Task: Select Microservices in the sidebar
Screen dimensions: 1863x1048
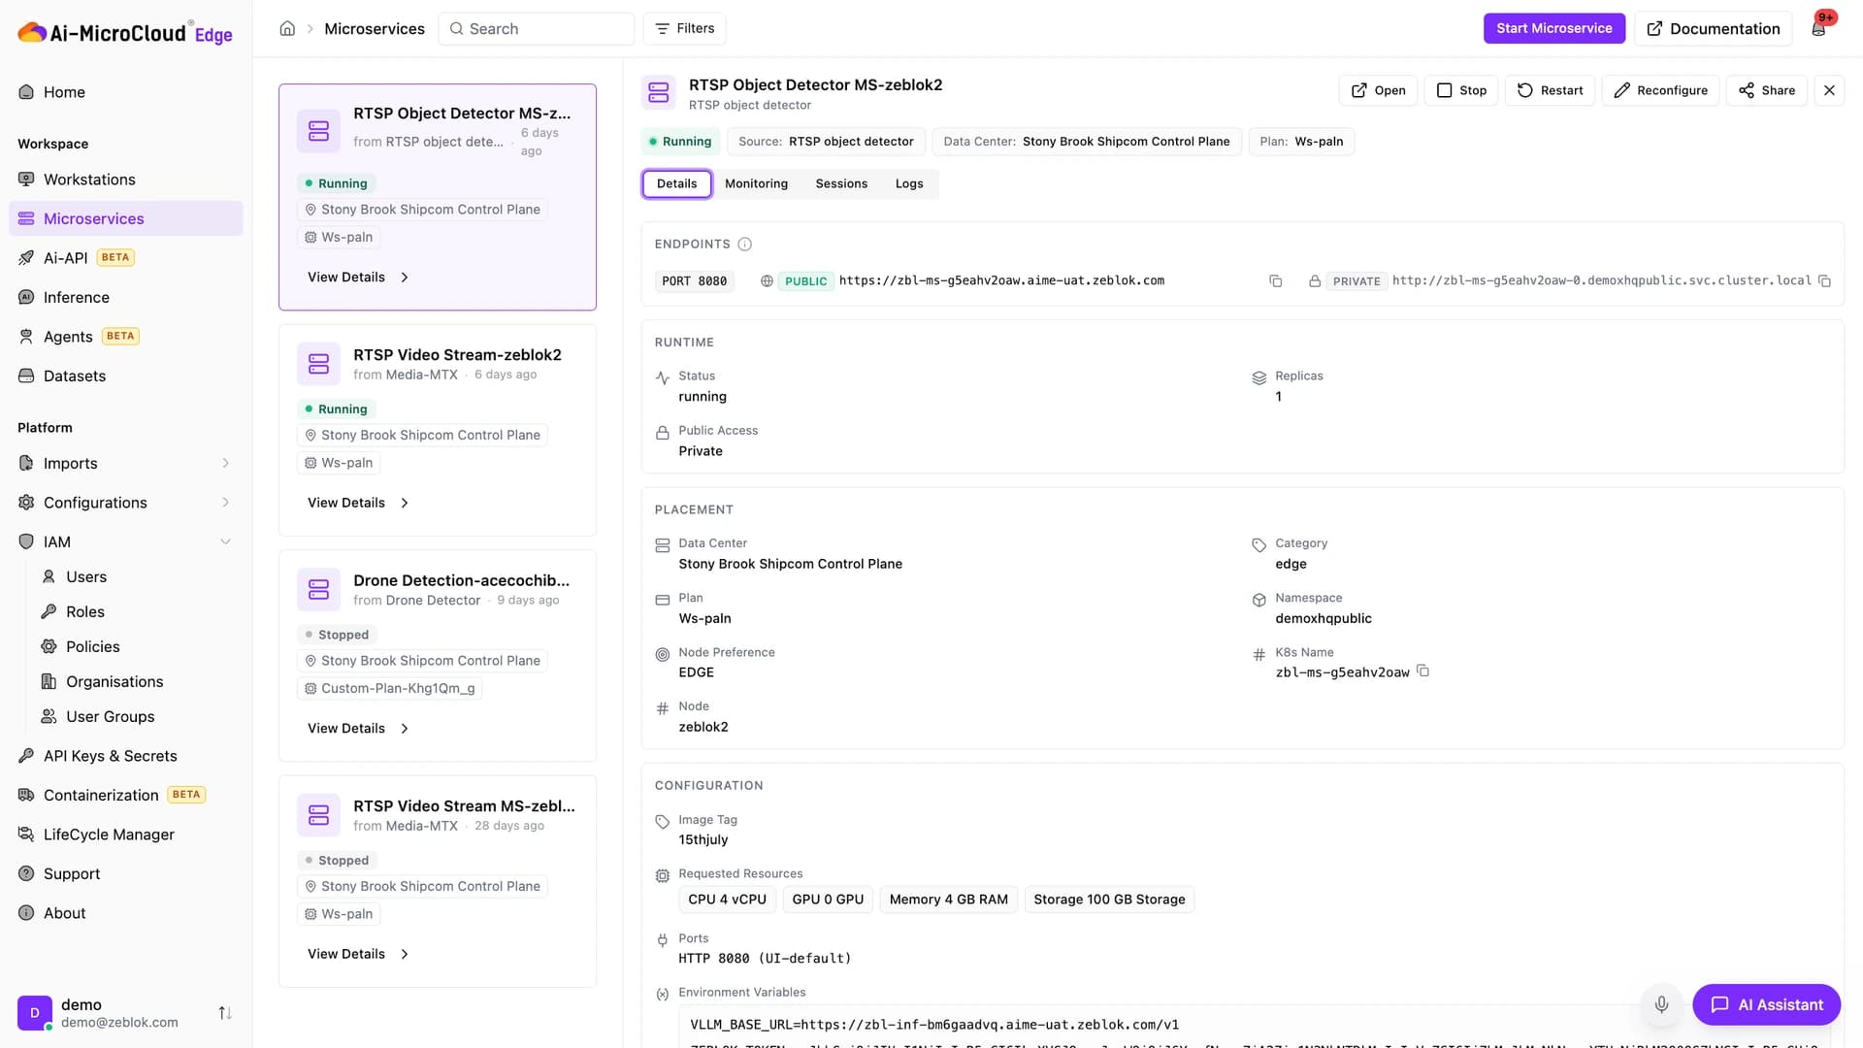Action: [x=126, y=218]
